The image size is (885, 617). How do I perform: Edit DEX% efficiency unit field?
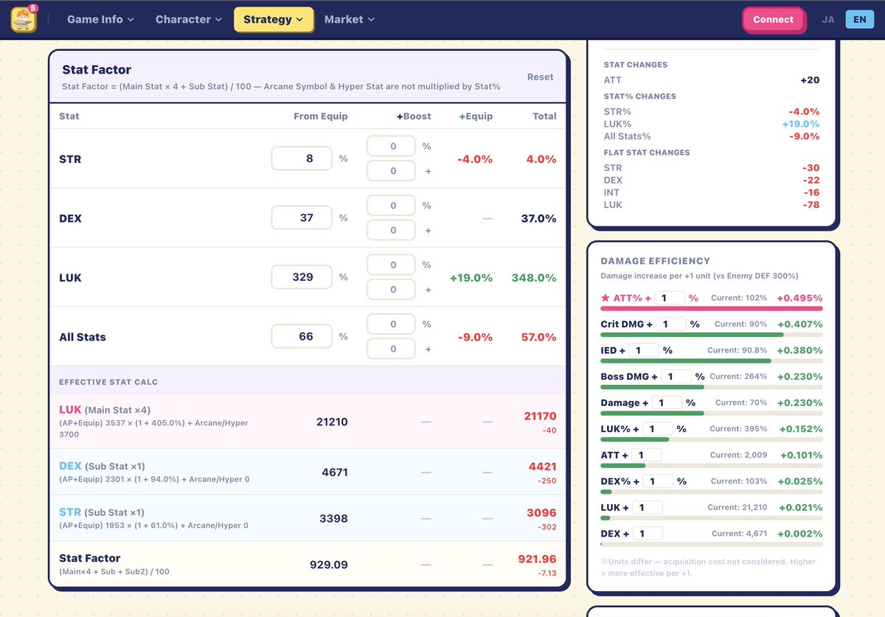658,481
